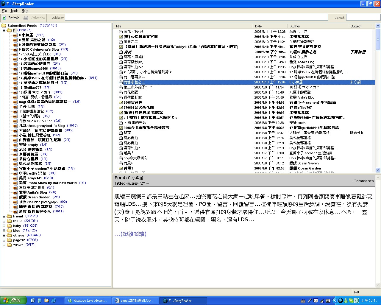
Task: Select the 0 小魚居 feed
Action: [x=26, y=35]
